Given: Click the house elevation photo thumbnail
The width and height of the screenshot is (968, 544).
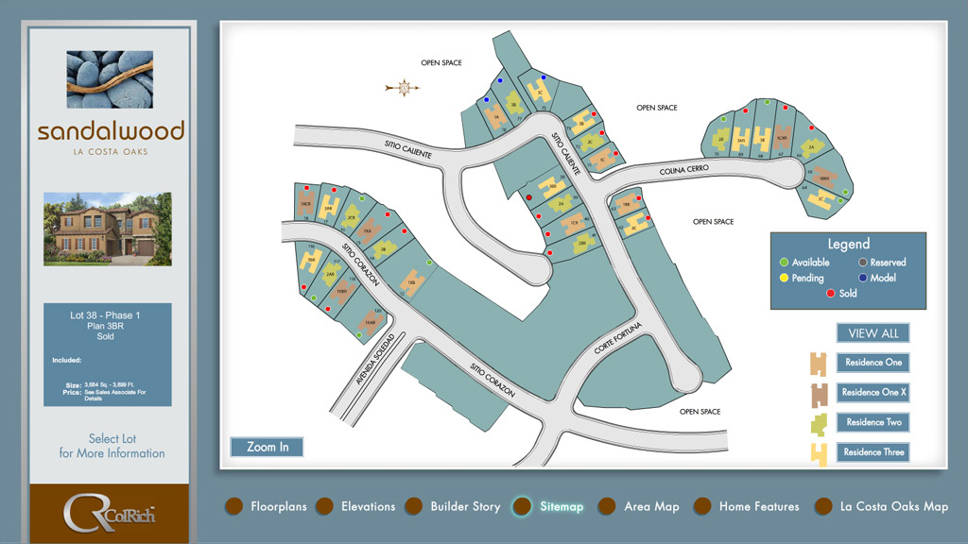Looking at the screenshot, I should [108, 229].
